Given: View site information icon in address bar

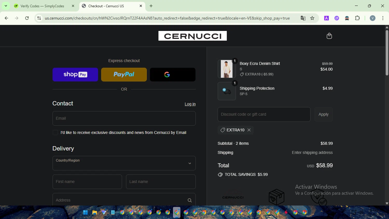Looking at the screenshot, I should click(39, 18).
